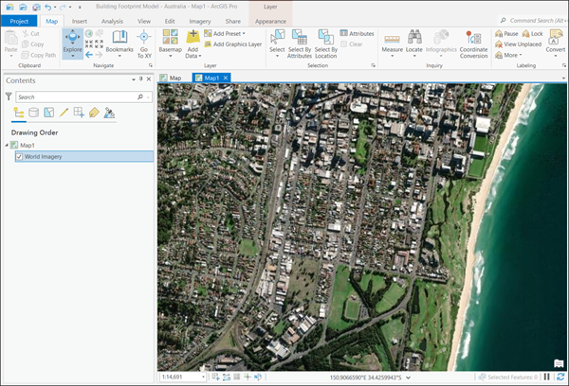Pause map drawing in status bar

click(546, 377)
